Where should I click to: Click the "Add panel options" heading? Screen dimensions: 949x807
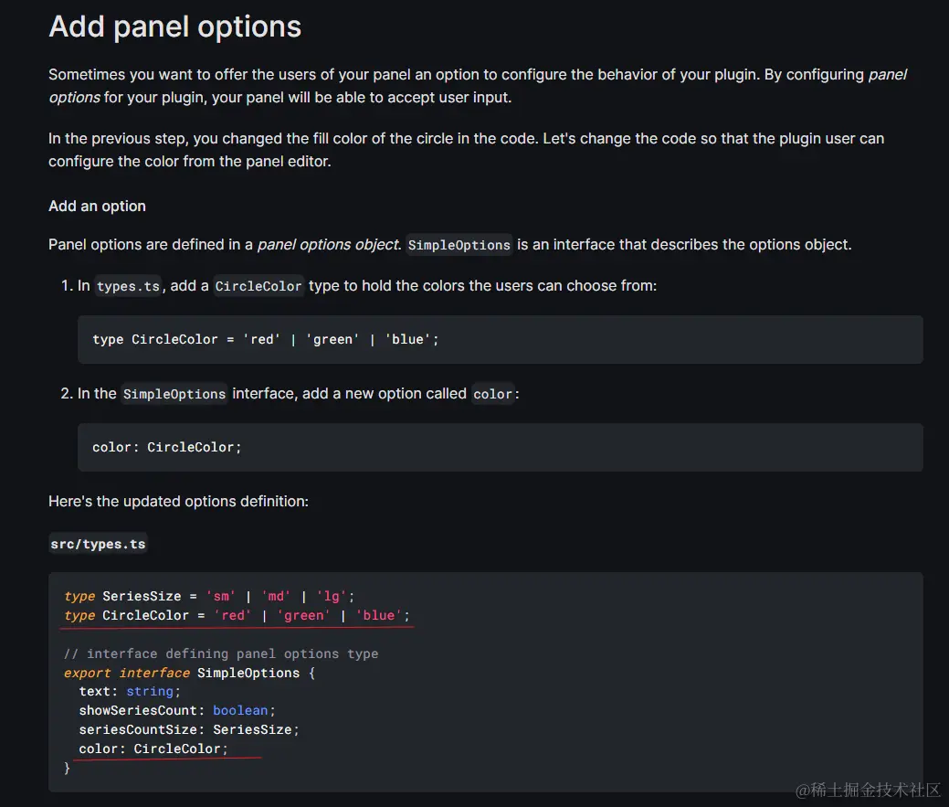[174, 27]
